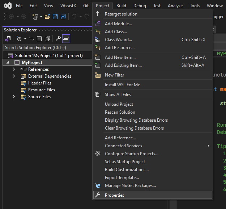Click the Visual Studio logo icon
226x209 pixels.
pyautogui.click(x=8, y=6)
